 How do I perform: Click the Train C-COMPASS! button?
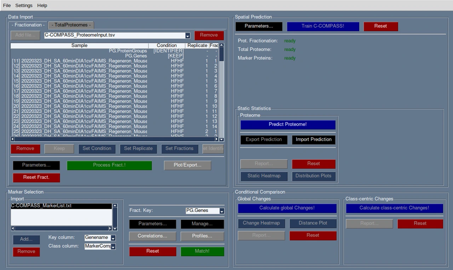[323, 26]
